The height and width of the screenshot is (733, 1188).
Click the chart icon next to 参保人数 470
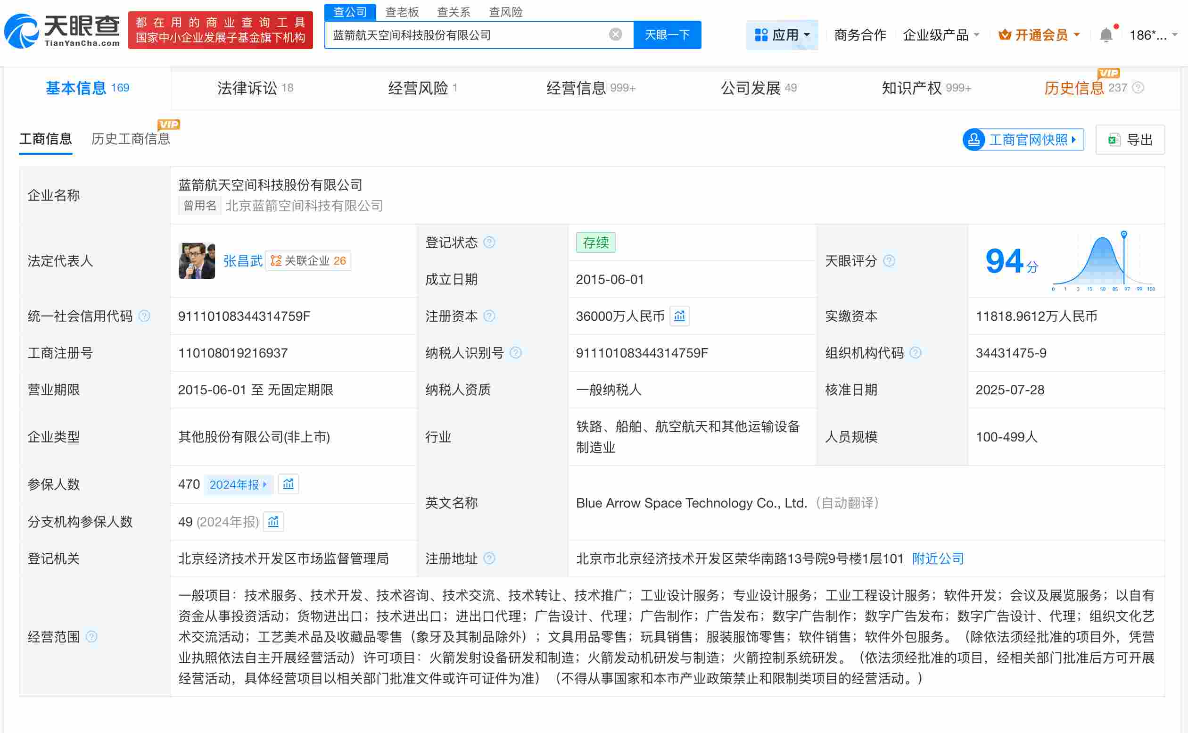pos(289,484)
